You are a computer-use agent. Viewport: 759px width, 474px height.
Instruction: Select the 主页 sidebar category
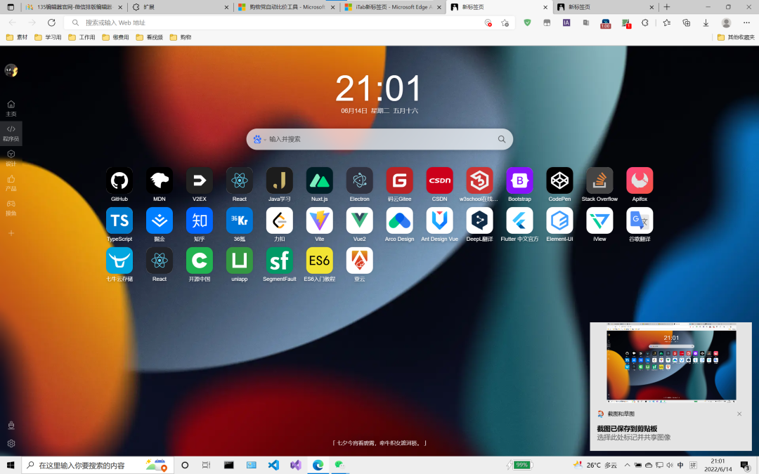[x=11, y=108]
